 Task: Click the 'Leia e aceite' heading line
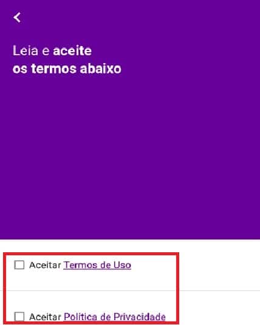pos(52,50)
